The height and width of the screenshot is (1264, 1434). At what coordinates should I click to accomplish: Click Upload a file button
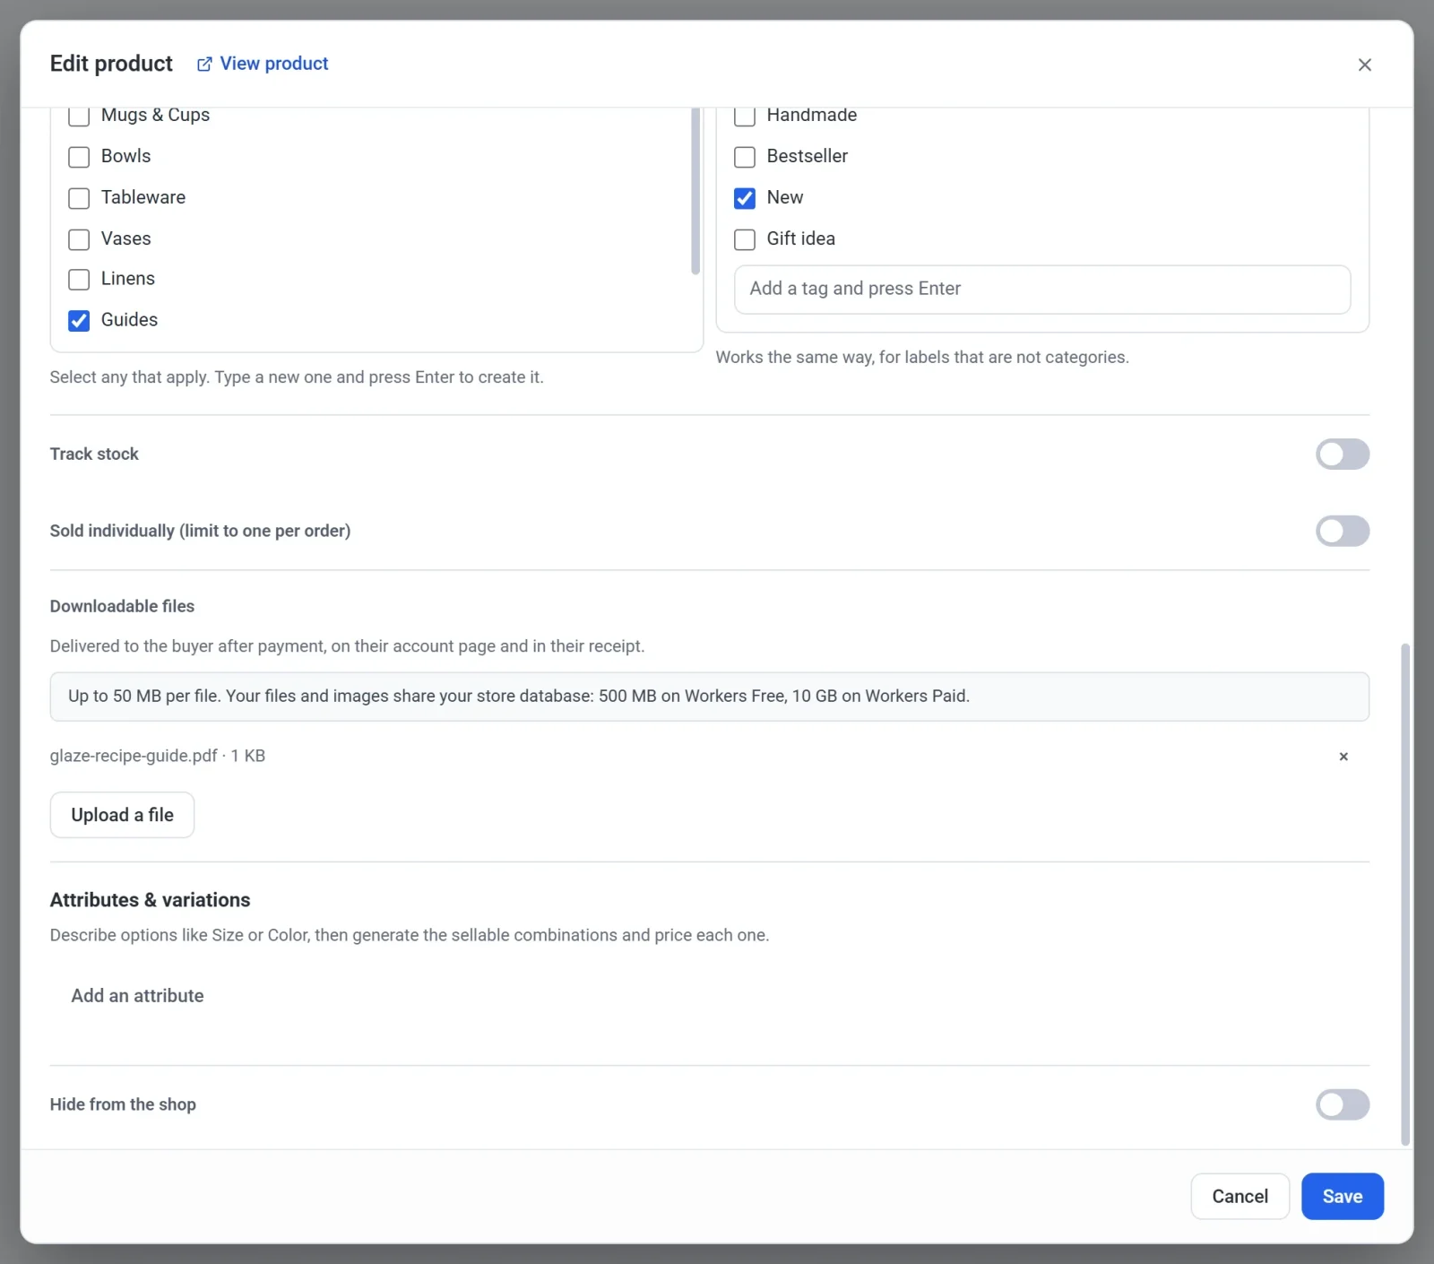pyautogui.click(x=122, y=815)
